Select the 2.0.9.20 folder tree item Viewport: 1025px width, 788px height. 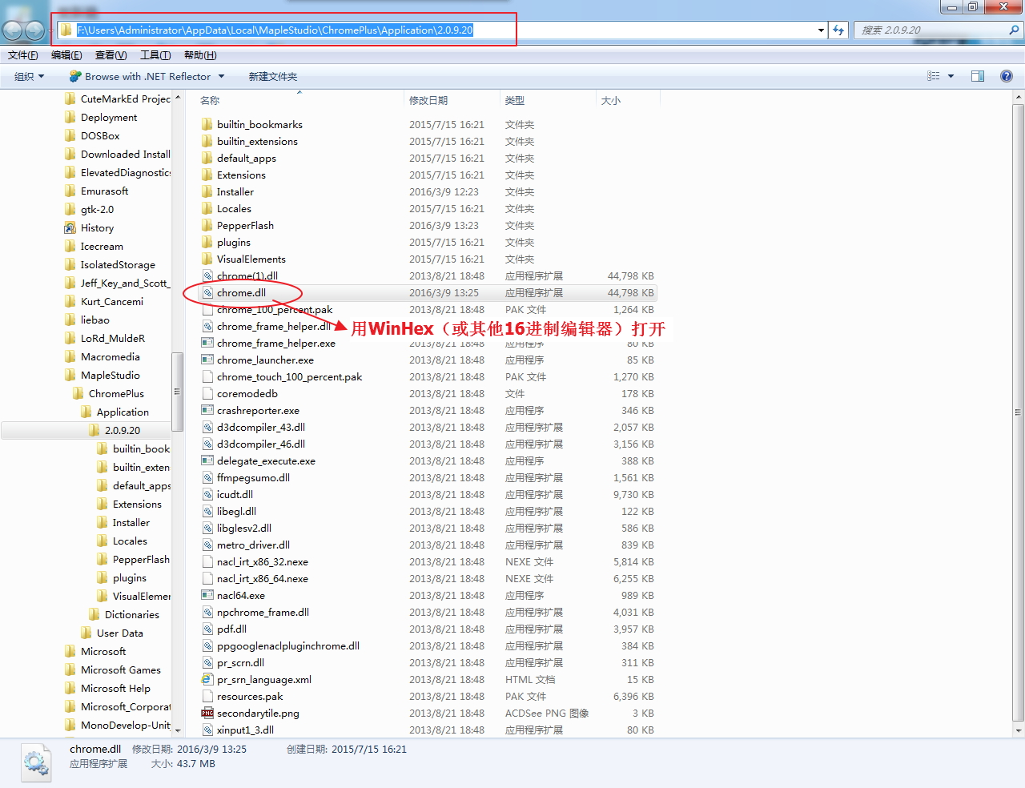[123, 431]
